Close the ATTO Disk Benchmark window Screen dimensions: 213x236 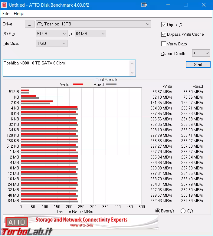click(x=204, y=5)
